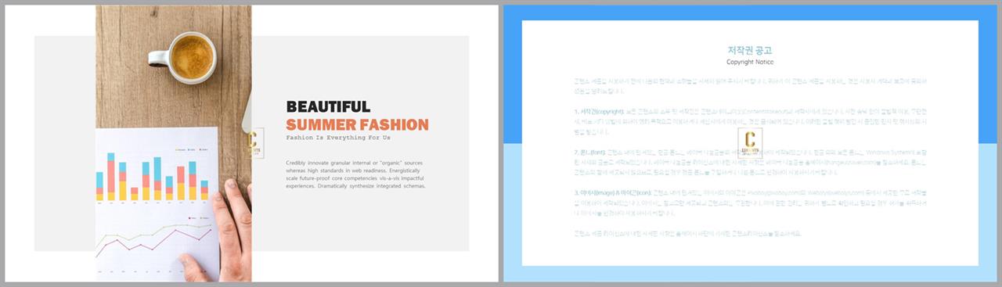Select the "Credibly innovate granular" body paragraph
1002x287 pixels.
click(356, 174)
